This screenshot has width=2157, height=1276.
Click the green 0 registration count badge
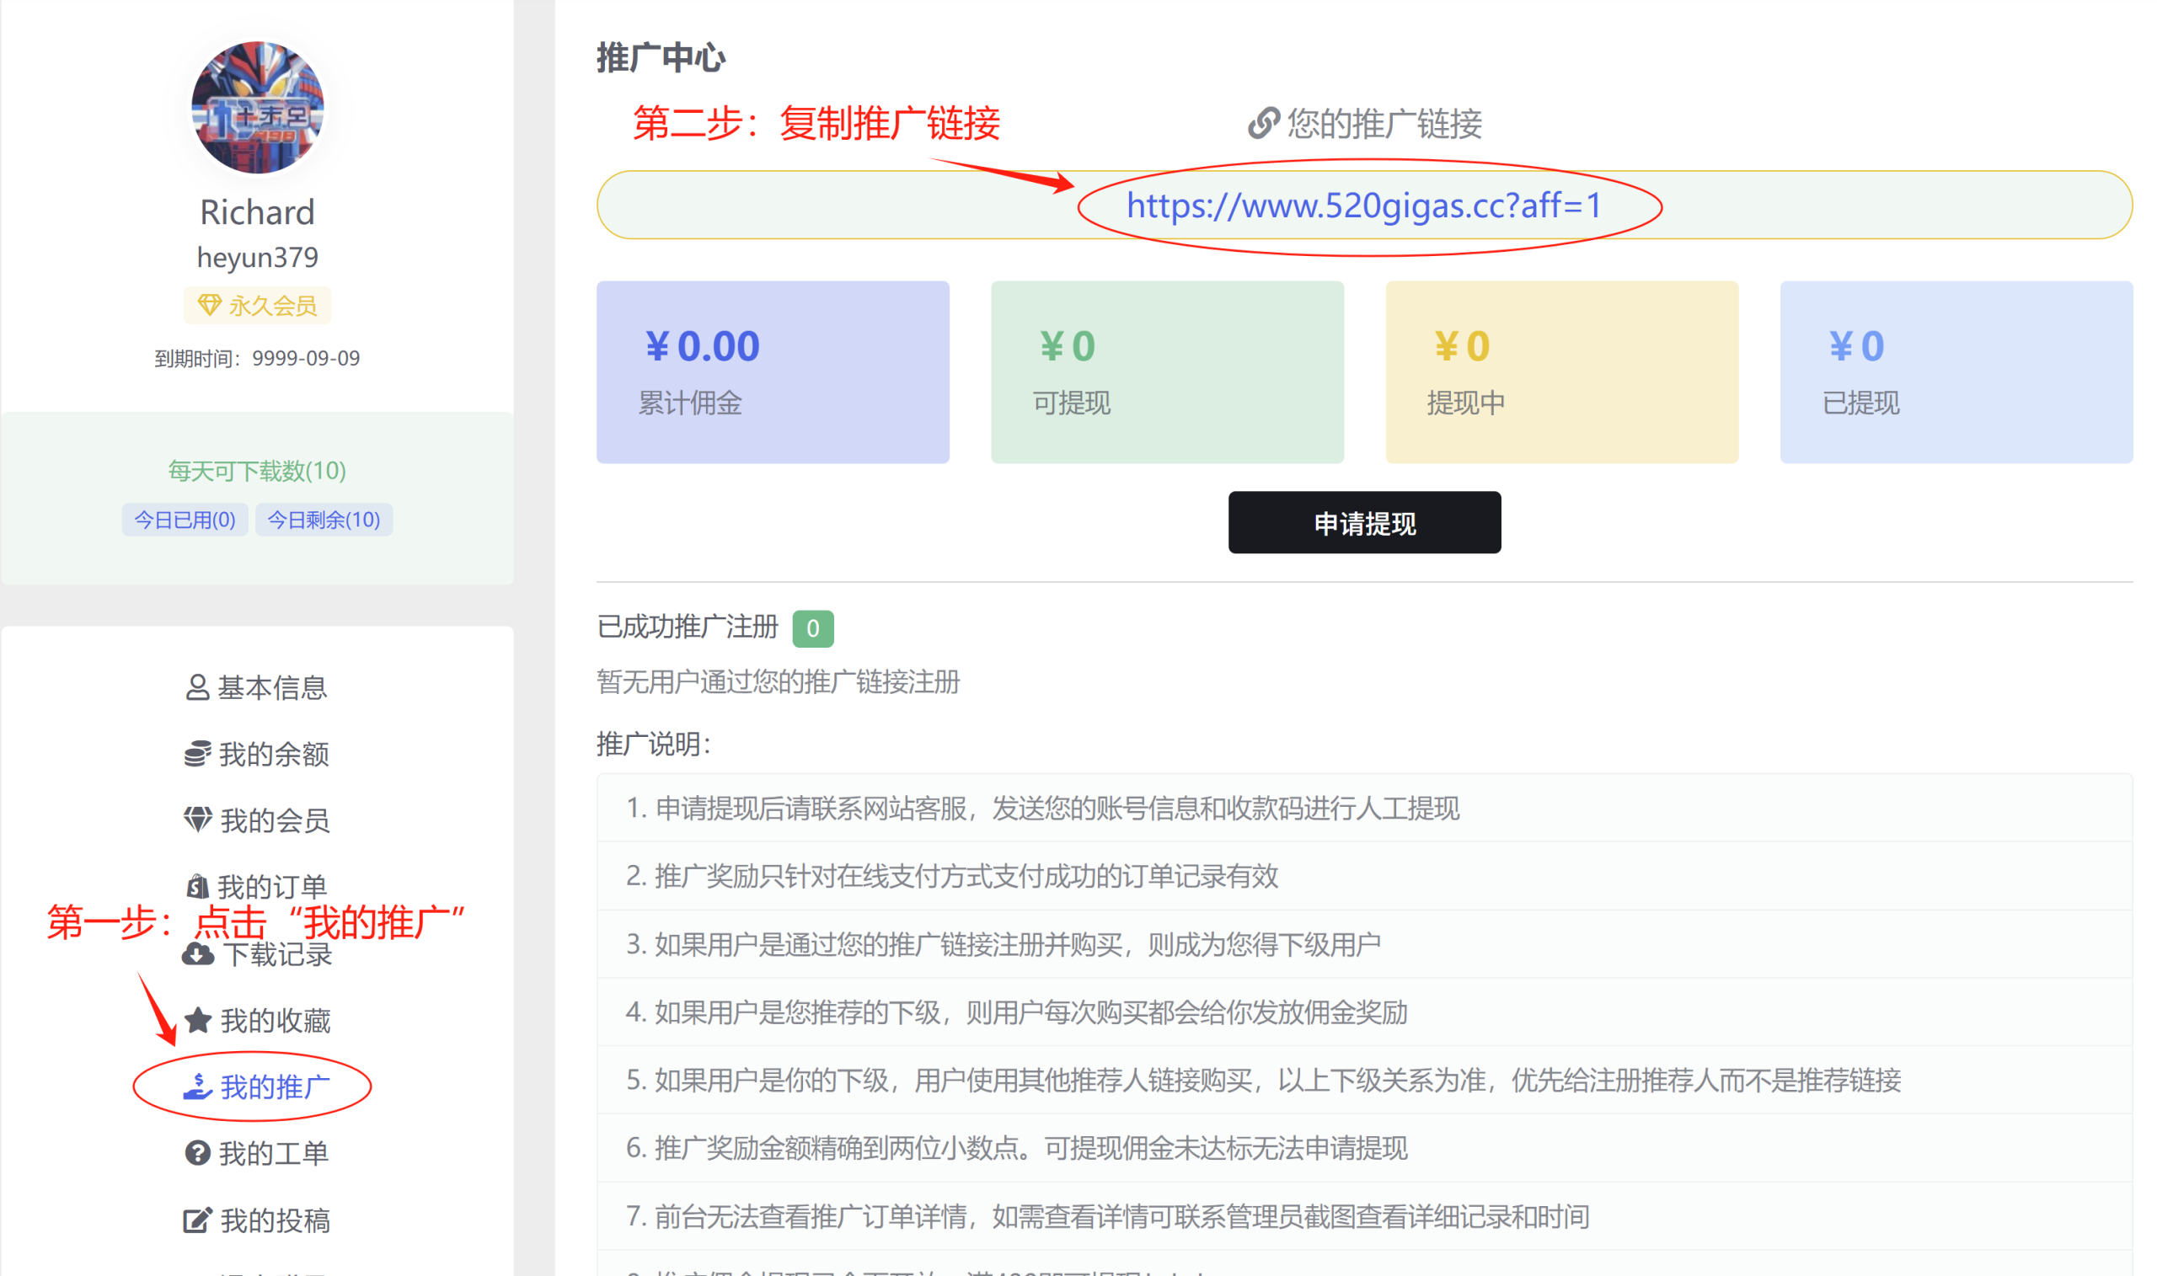(812, 628)
